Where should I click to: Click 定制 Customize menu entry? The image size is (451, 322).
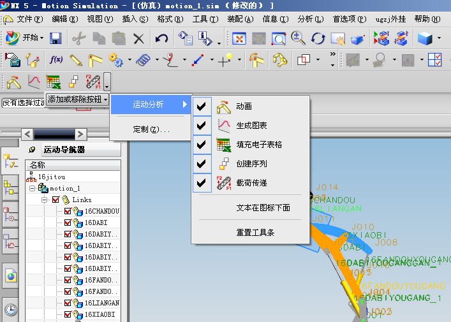pyautogui.click(x=151, y=129)
